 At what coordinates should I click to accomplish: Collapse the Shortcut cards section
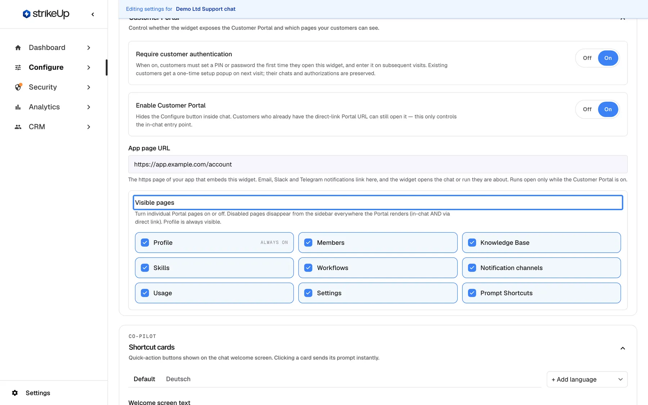622,348
